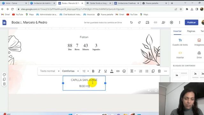Open the Anuncios bookmark

point(89,14)
